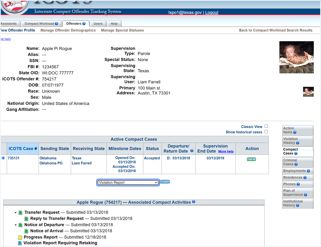Open Manage Special Statuses submenu
321x247 pixels.
(x=123, y=30)
